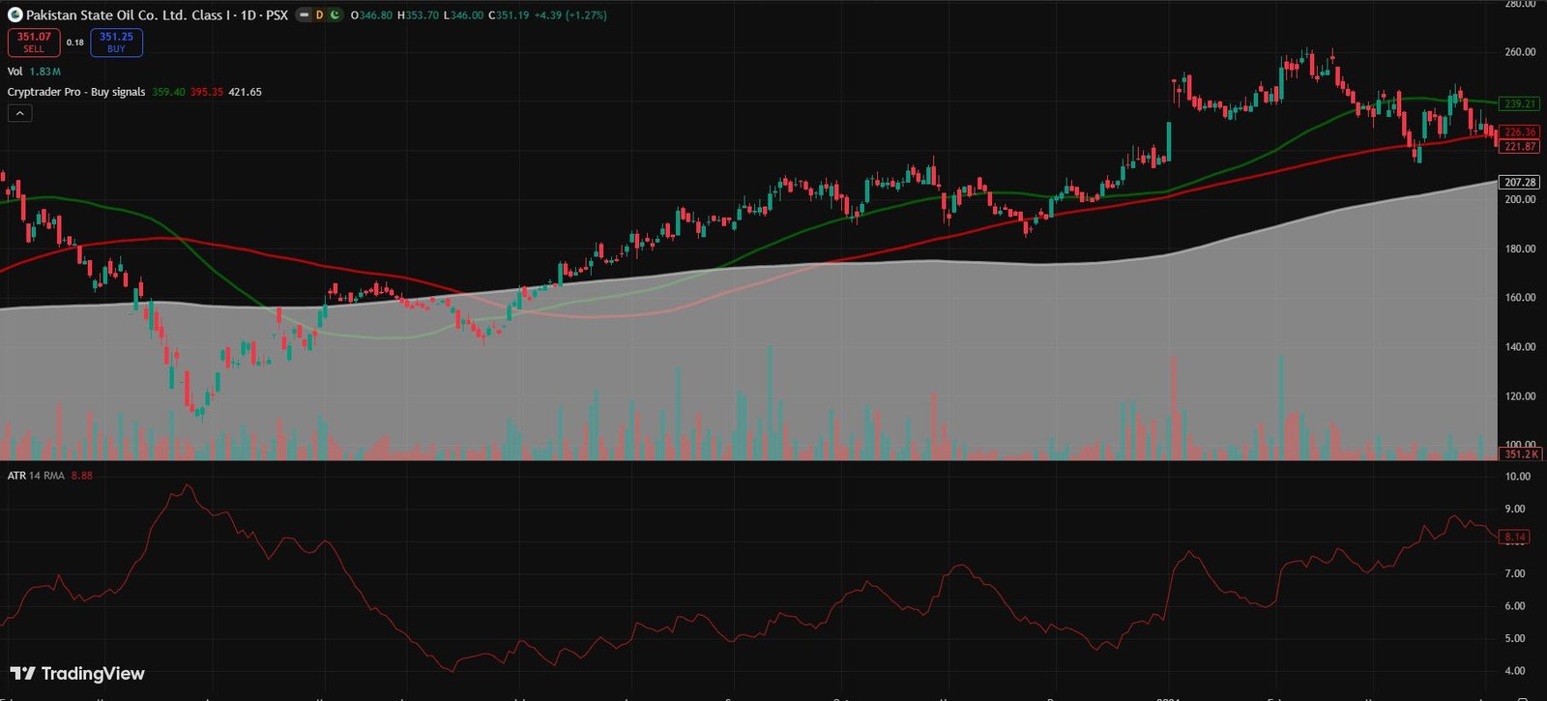
Task: Click the ATR axis 4.00 label
Action: coord(1515,670)
